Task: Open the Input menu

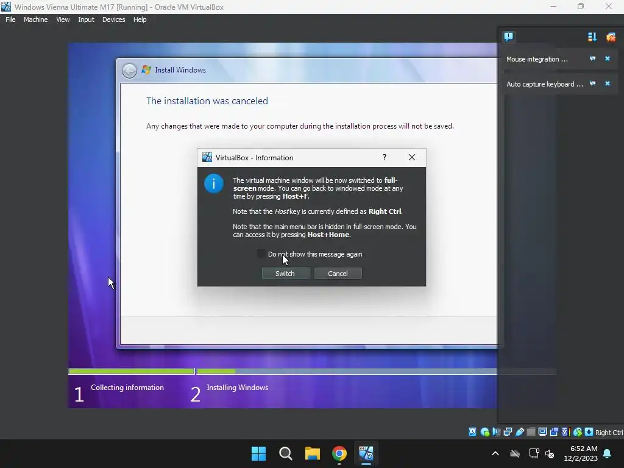Action: pyautogui.click(x=86, y=19)
